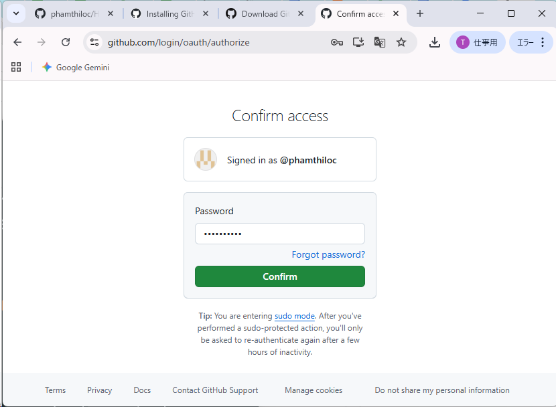Viewport: 556px width, 407px height.
Task: Open the apps grid in bookmarks bar
Action: point(16,67)
